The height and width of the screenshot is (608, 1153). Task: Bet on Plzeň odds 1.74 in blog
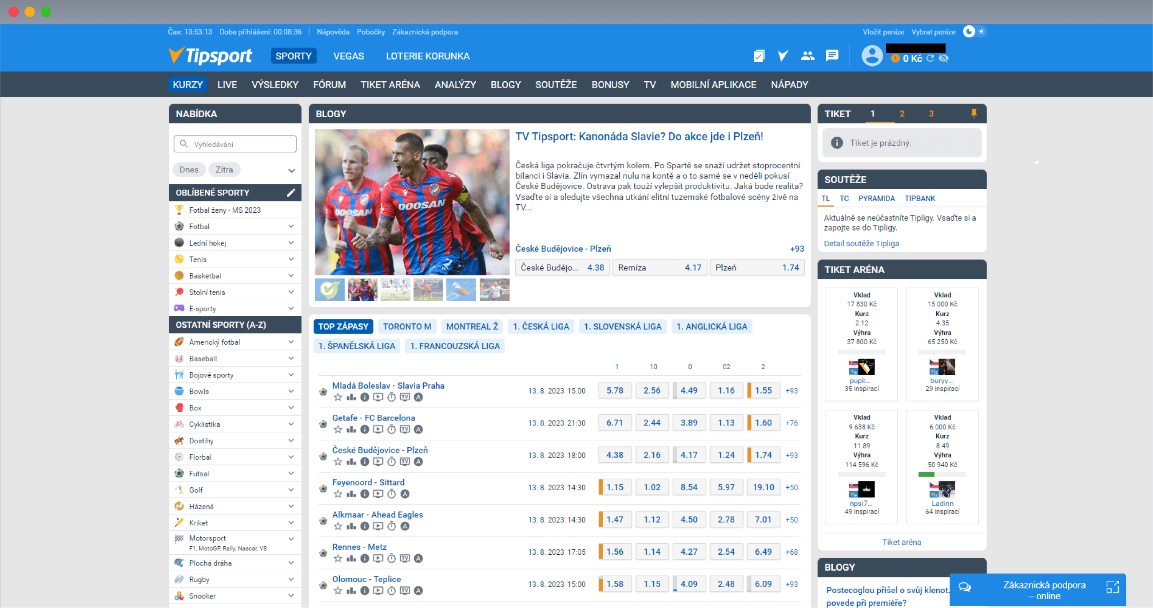[756, 267]
